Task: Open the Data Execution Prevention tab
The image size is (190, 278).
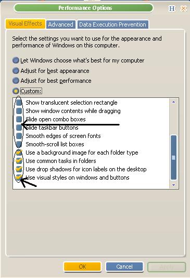Action: pos(113,24)
